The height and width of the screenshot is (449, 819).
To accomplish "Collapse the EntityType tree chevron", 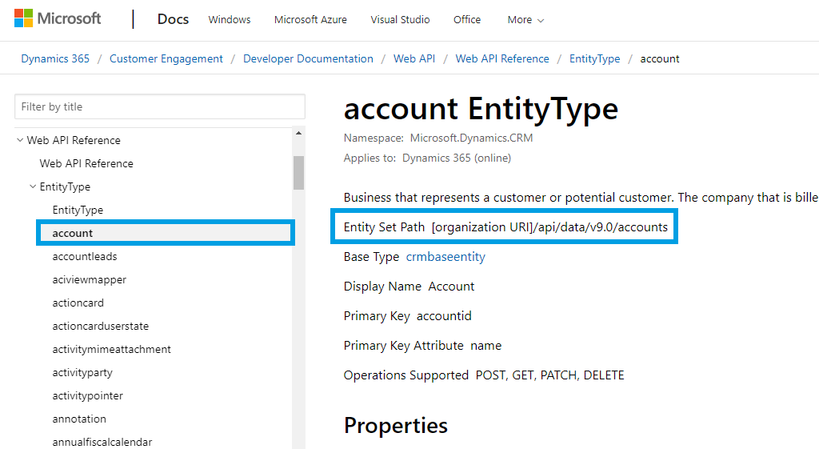I will pyautogui.click(x=33, y=186).
